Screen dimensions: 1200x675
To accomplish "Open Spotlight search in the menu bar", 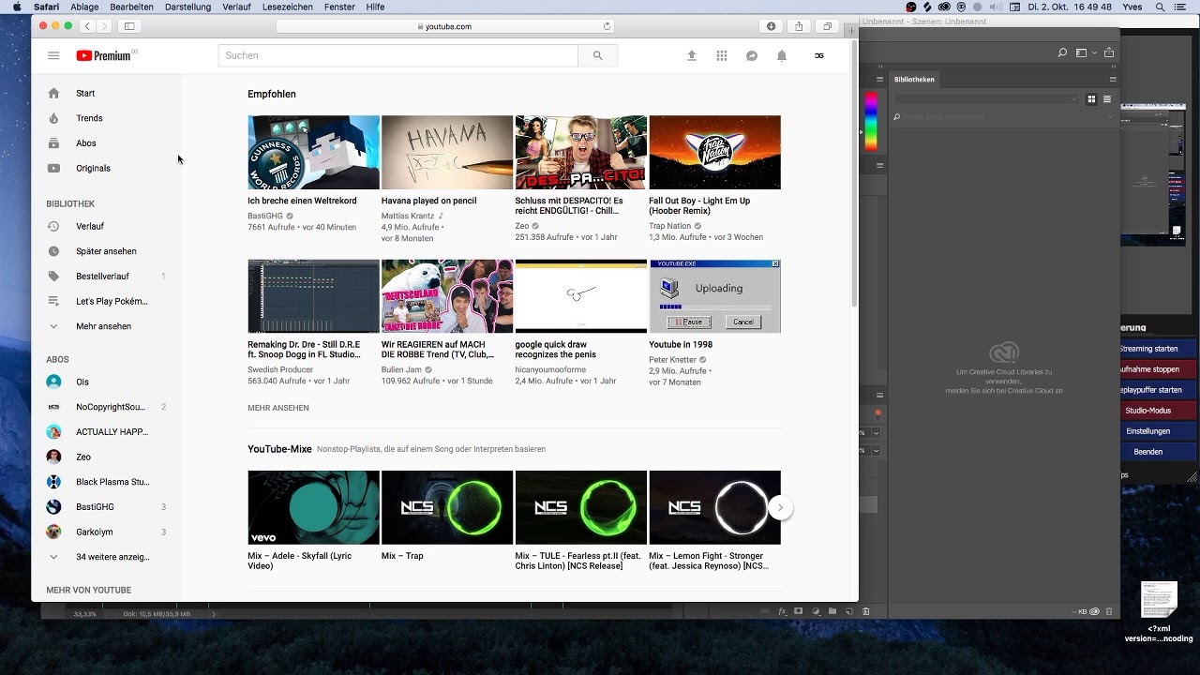I will [1160, 7].
